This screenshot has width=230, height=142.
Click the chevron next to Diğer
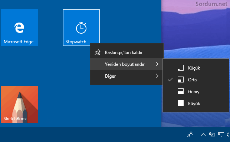tap(157, 76)
